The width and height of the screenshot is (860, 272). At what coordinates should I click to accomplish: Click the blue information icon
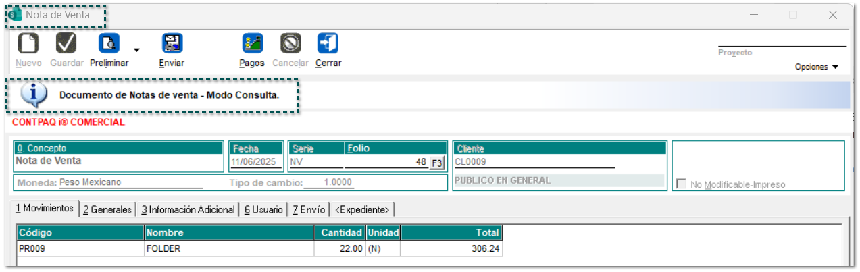coord(34,95)
